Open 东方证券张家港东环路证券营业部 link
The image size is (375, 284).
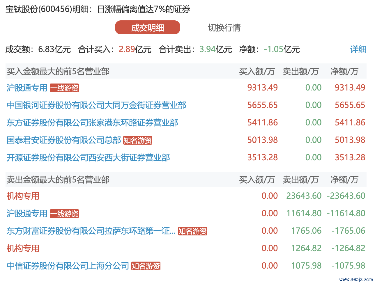[92, 123]
